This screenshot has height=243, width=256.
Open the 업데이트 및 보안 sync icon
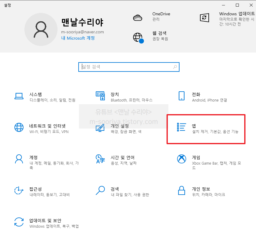pyautogui.click(x=19, y=222)
